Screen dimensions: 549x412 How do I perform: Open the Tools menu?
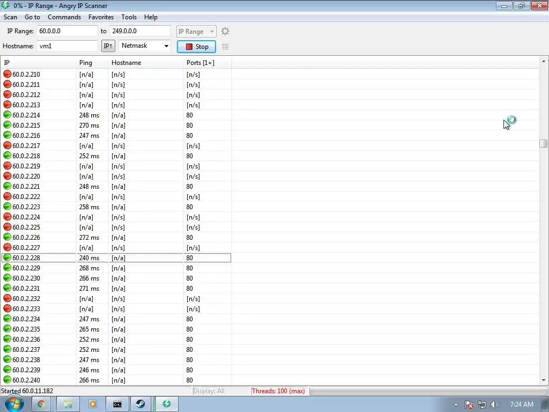pos(129,17)
